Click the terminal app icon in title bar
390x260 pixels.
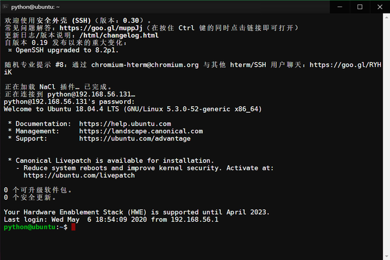click(6, 6)
